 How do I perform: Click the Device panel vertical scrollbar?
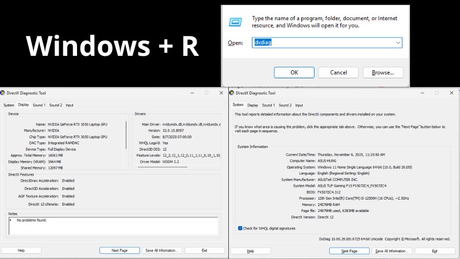pyautogui.click(x=126, y=135)
